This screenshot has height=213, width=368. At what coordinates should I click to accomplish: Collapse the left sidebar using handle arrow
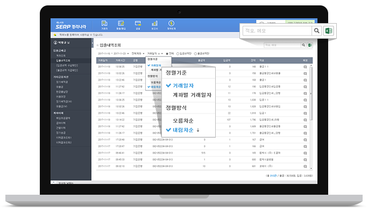[92, 44]
